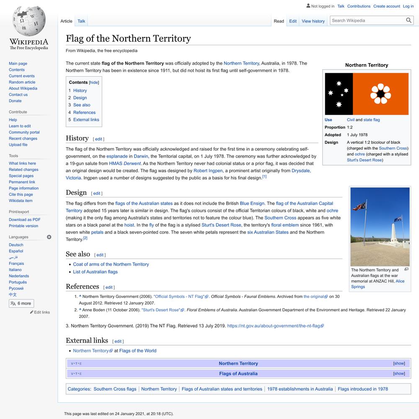Viewport: 419px width, 419px height.
Task: Click the user icon beside Not logged in
Action: [x=308, y=5]
